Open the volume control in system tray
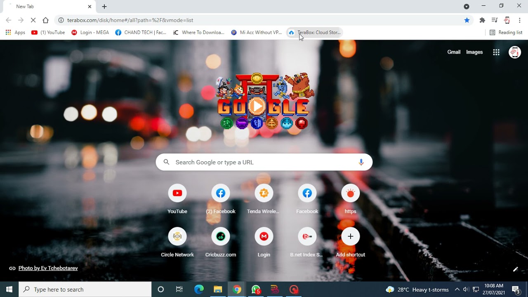Screen dimensions: 528x297 point(466,290)
